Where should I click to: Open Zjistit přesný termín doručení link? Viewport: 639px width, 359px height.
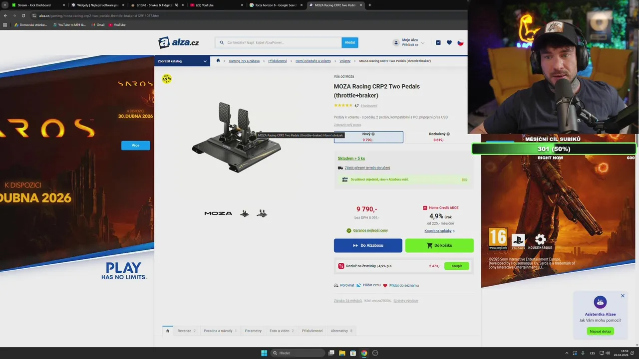click(367, 168)
